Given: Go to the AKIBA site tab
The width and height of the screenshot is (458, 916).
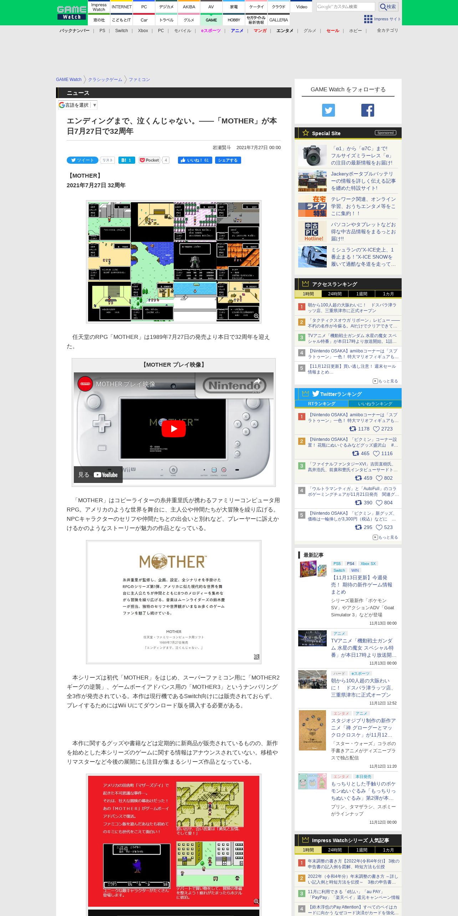Looking at the screenshot, I should click(x=189, y=7).
